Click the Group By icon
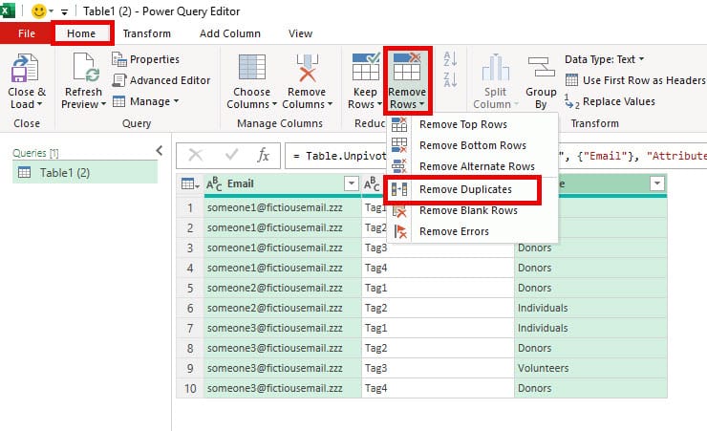Image resolution: width=707 pixels, height=431 pixels. coord(541,68)
